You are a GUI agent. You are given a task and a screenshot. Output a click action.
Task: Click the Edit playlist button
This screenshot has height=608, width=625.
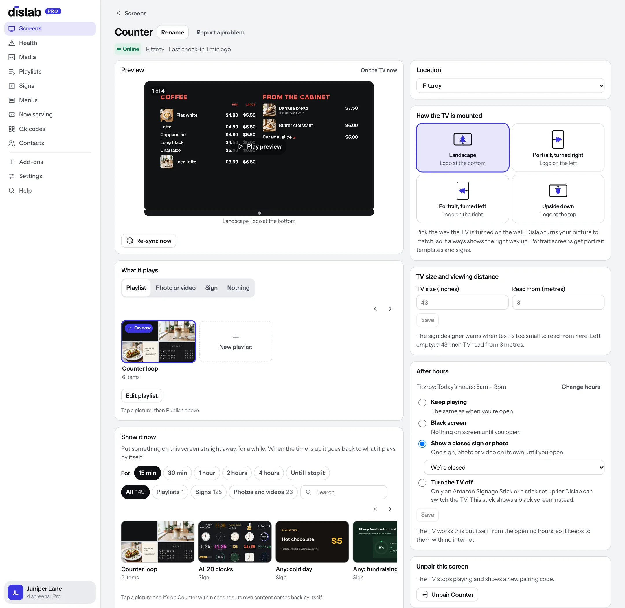(141, 396)
